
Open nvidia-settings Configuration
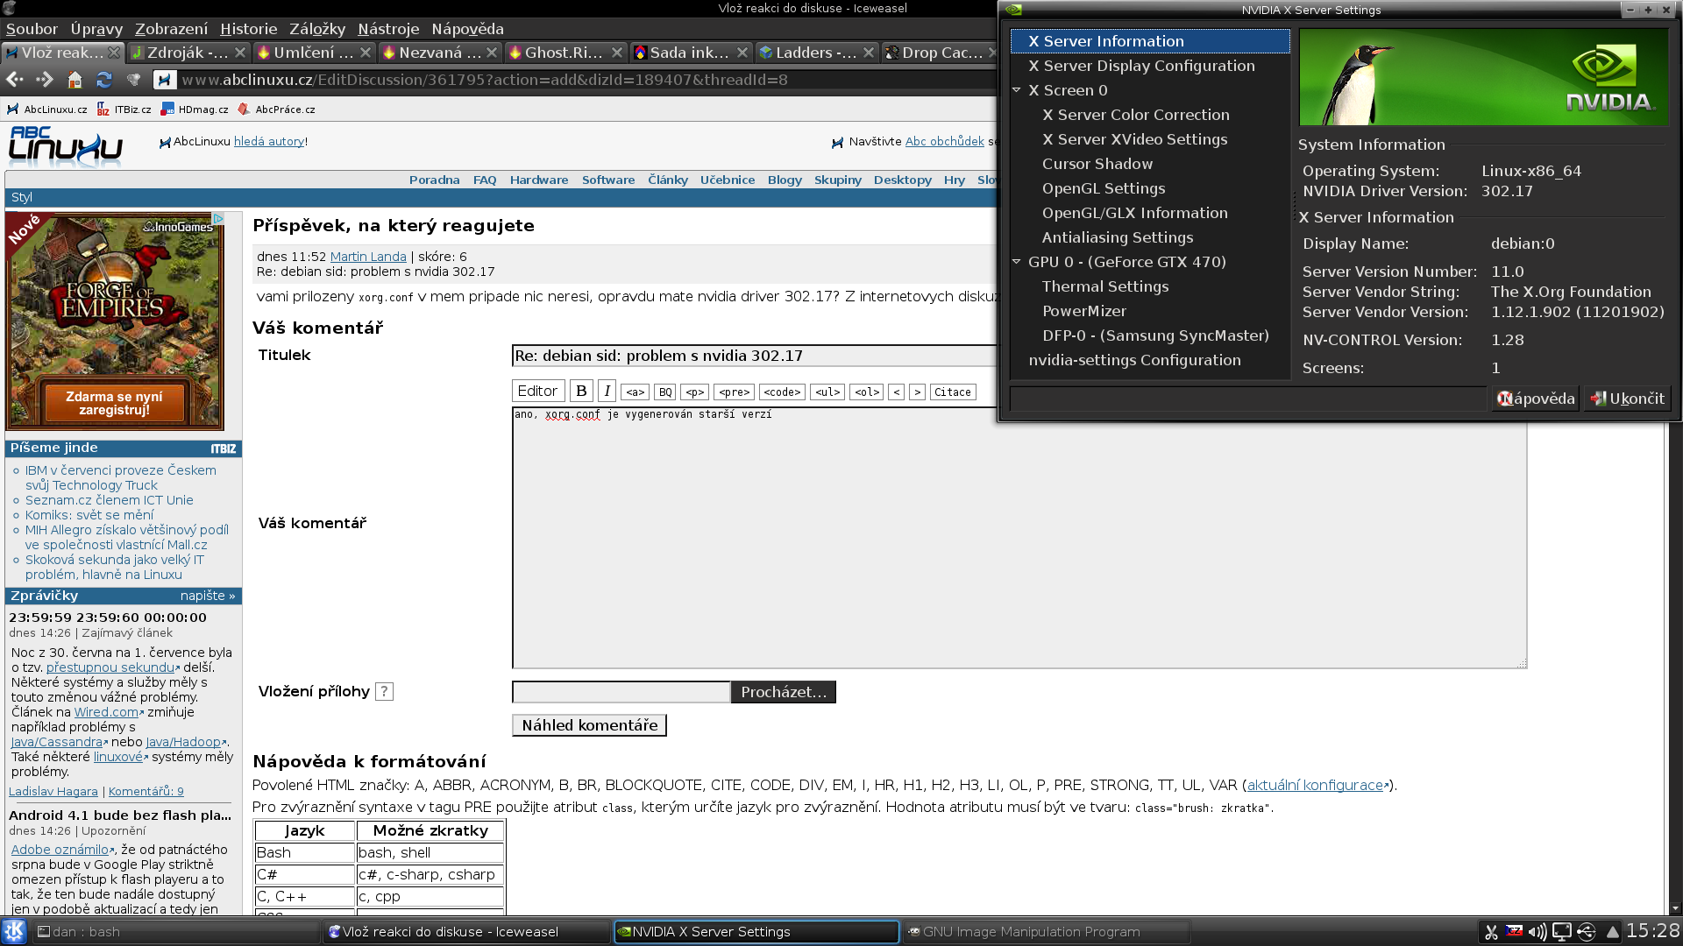[1134, 360]
